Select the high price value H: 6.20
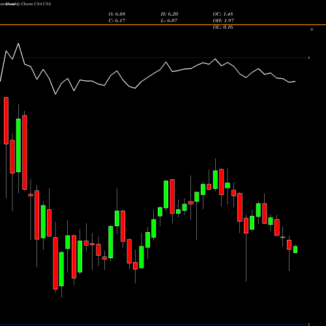Screen dimensions: 326x326 170,14
